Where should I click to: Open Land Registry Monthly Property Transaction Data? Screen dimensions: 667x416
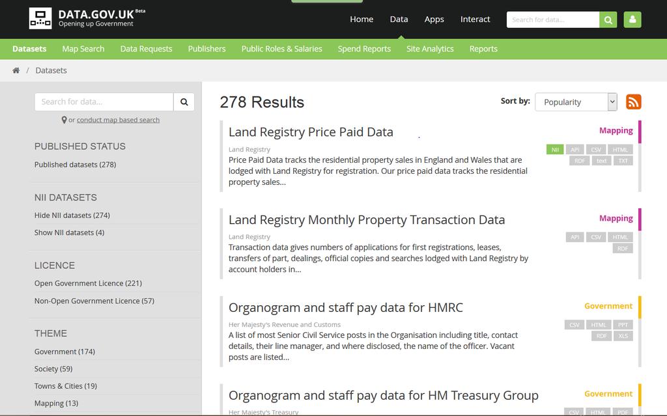(367, 220)
